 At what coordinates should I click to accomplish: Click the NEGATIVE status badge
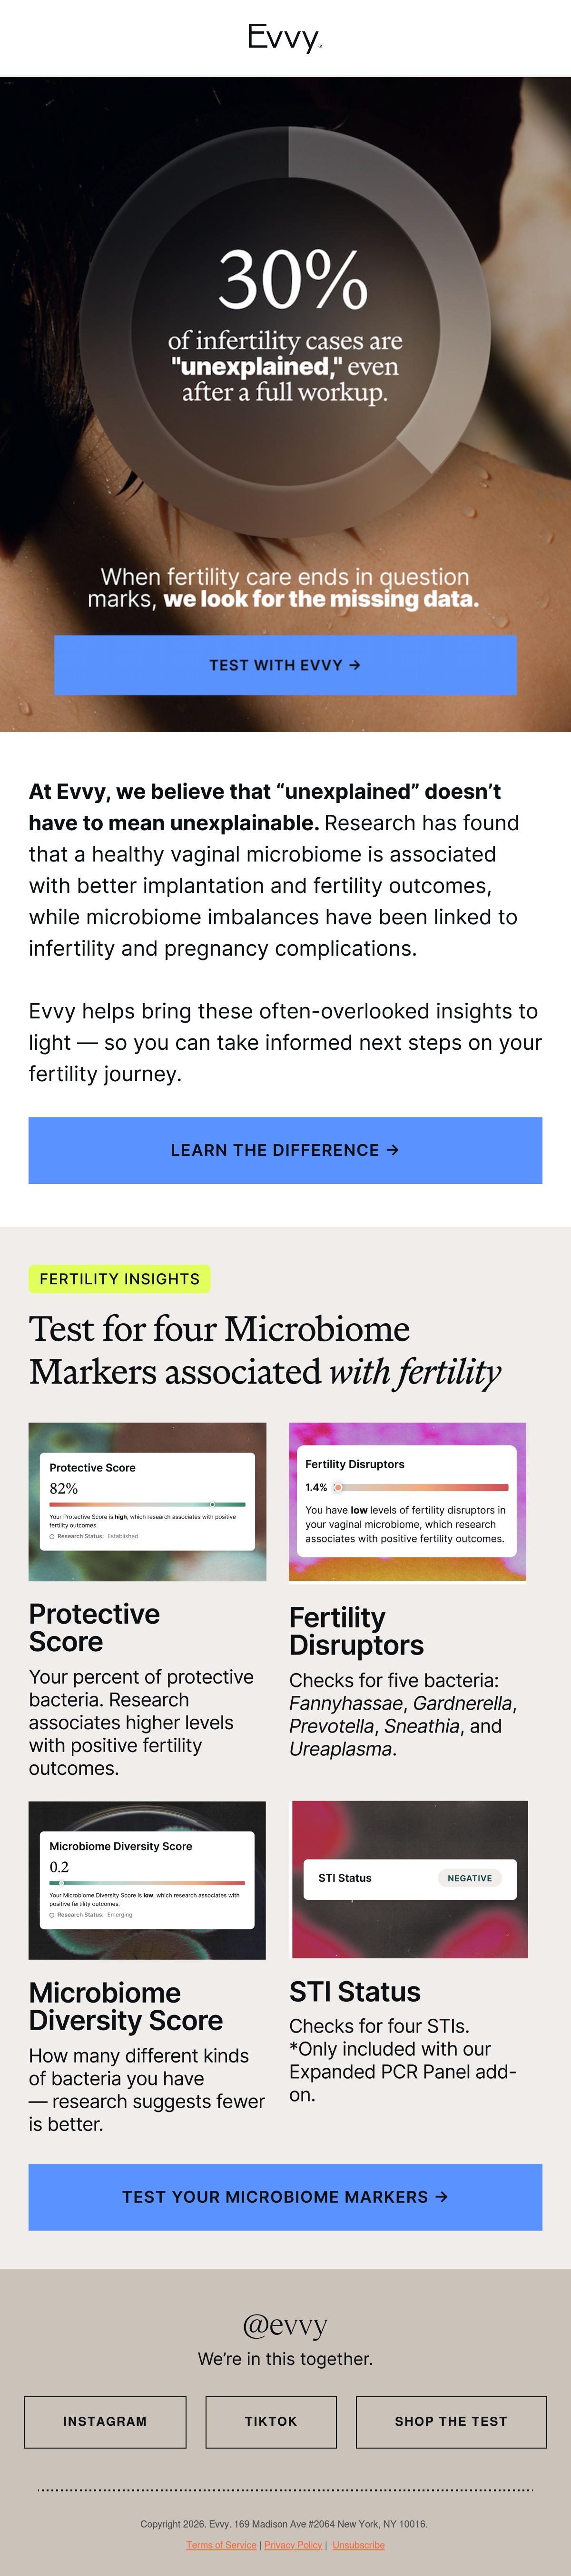[x=469, y=1878]
